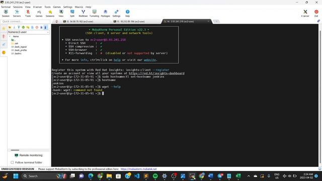Open a new tab with the plus button
This screenshot has width=322, height=181.
coord(216,21)
